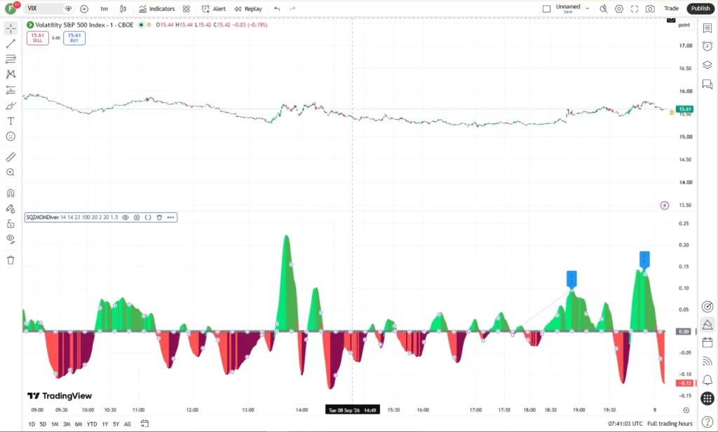Open the screener radar icon

click(x=707, y=306)
